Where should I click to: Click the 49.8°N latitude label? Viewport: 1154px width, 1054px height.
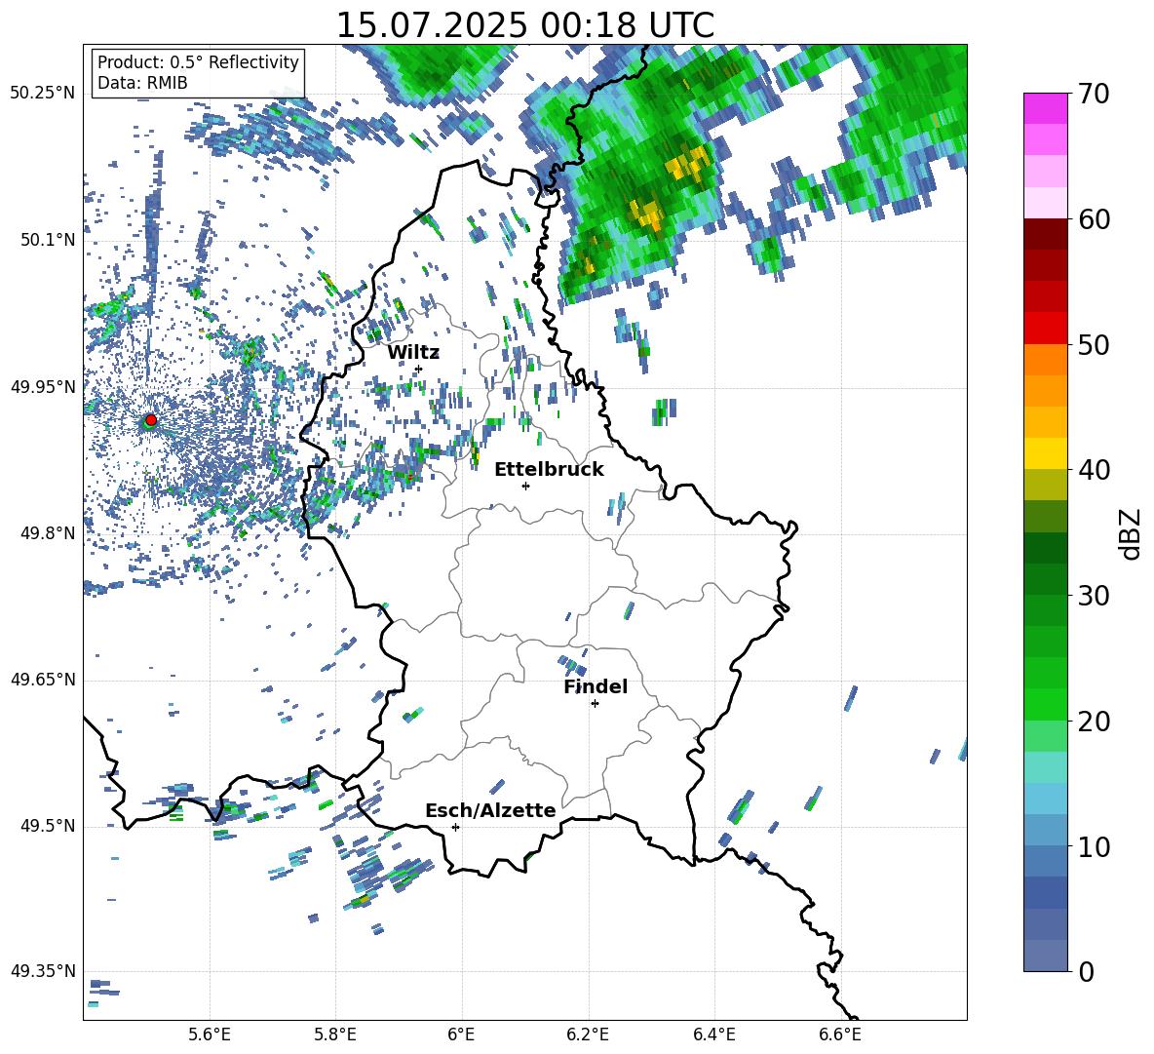(48, 533)
